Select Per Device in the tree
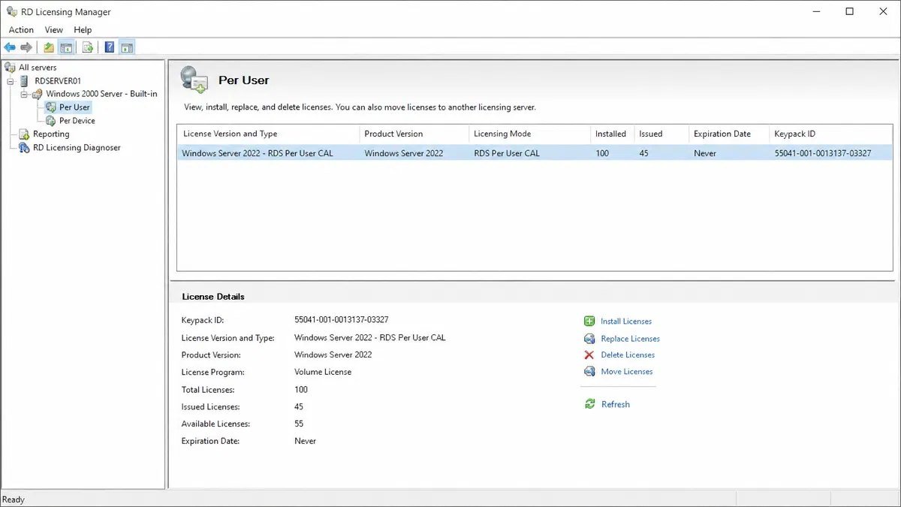The height and width of the screenshot is (507, 901). 77,121
